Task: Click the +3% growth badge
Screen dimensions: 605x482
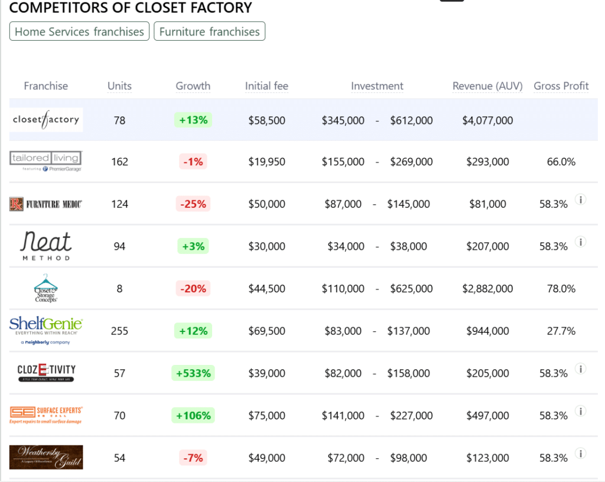Action: (193, 246)
